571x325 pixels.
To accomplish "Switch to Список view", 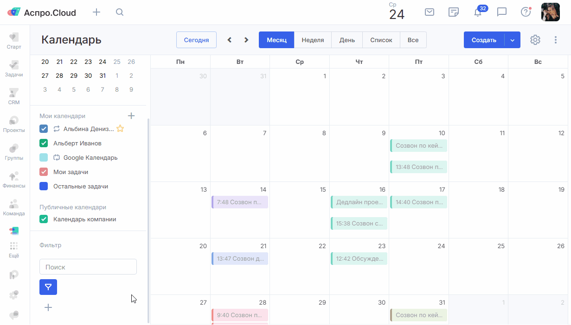I will coord(381,40).
